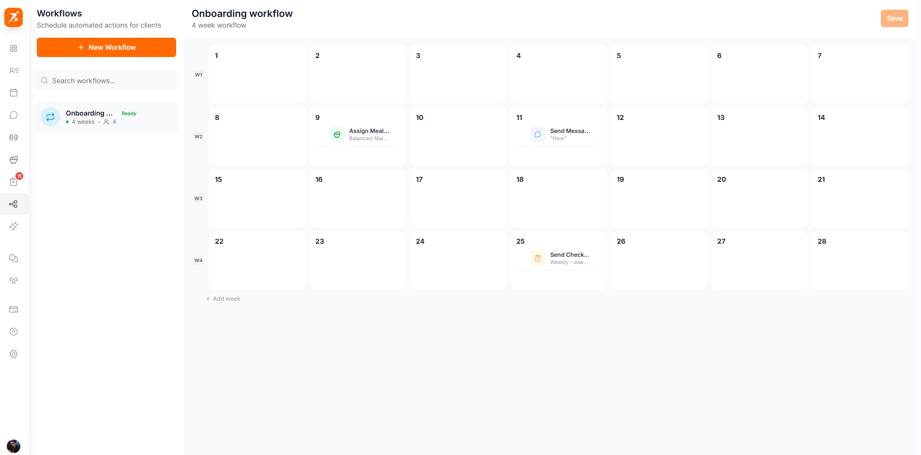The width and height of the screenshot is (921, 455).
Task: Save the Onboarding workflow
Action: pos(894,18)
